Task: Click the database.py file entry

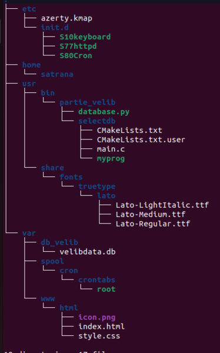Action: point(104,112)
